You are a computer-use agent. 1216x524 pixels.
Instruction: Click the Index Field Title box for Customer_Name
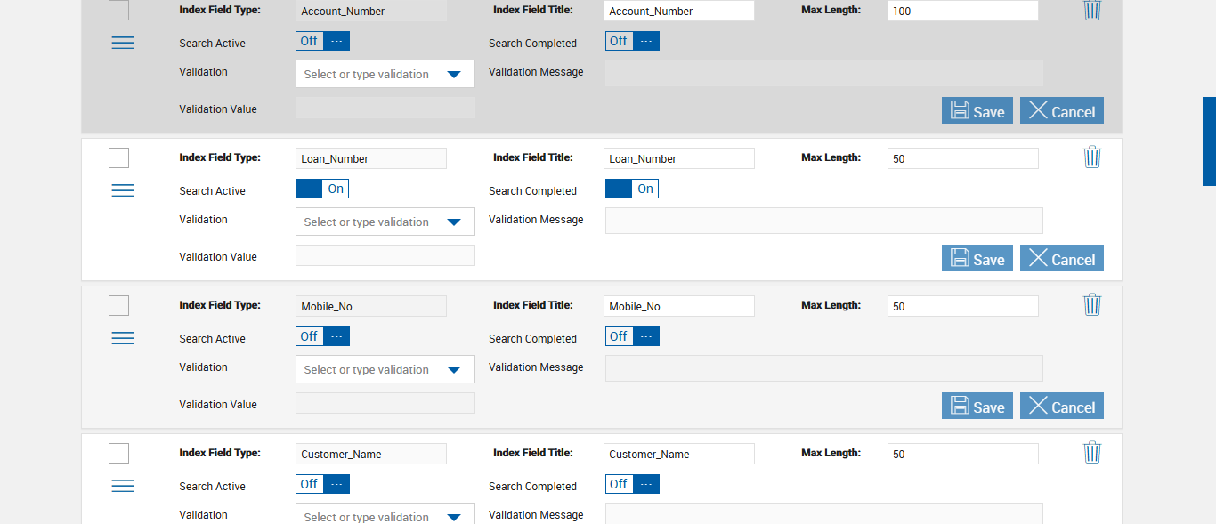678,454
